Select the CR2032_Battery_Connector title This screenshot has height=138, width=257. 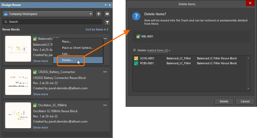pyautogui.click(x=57, y=72)
